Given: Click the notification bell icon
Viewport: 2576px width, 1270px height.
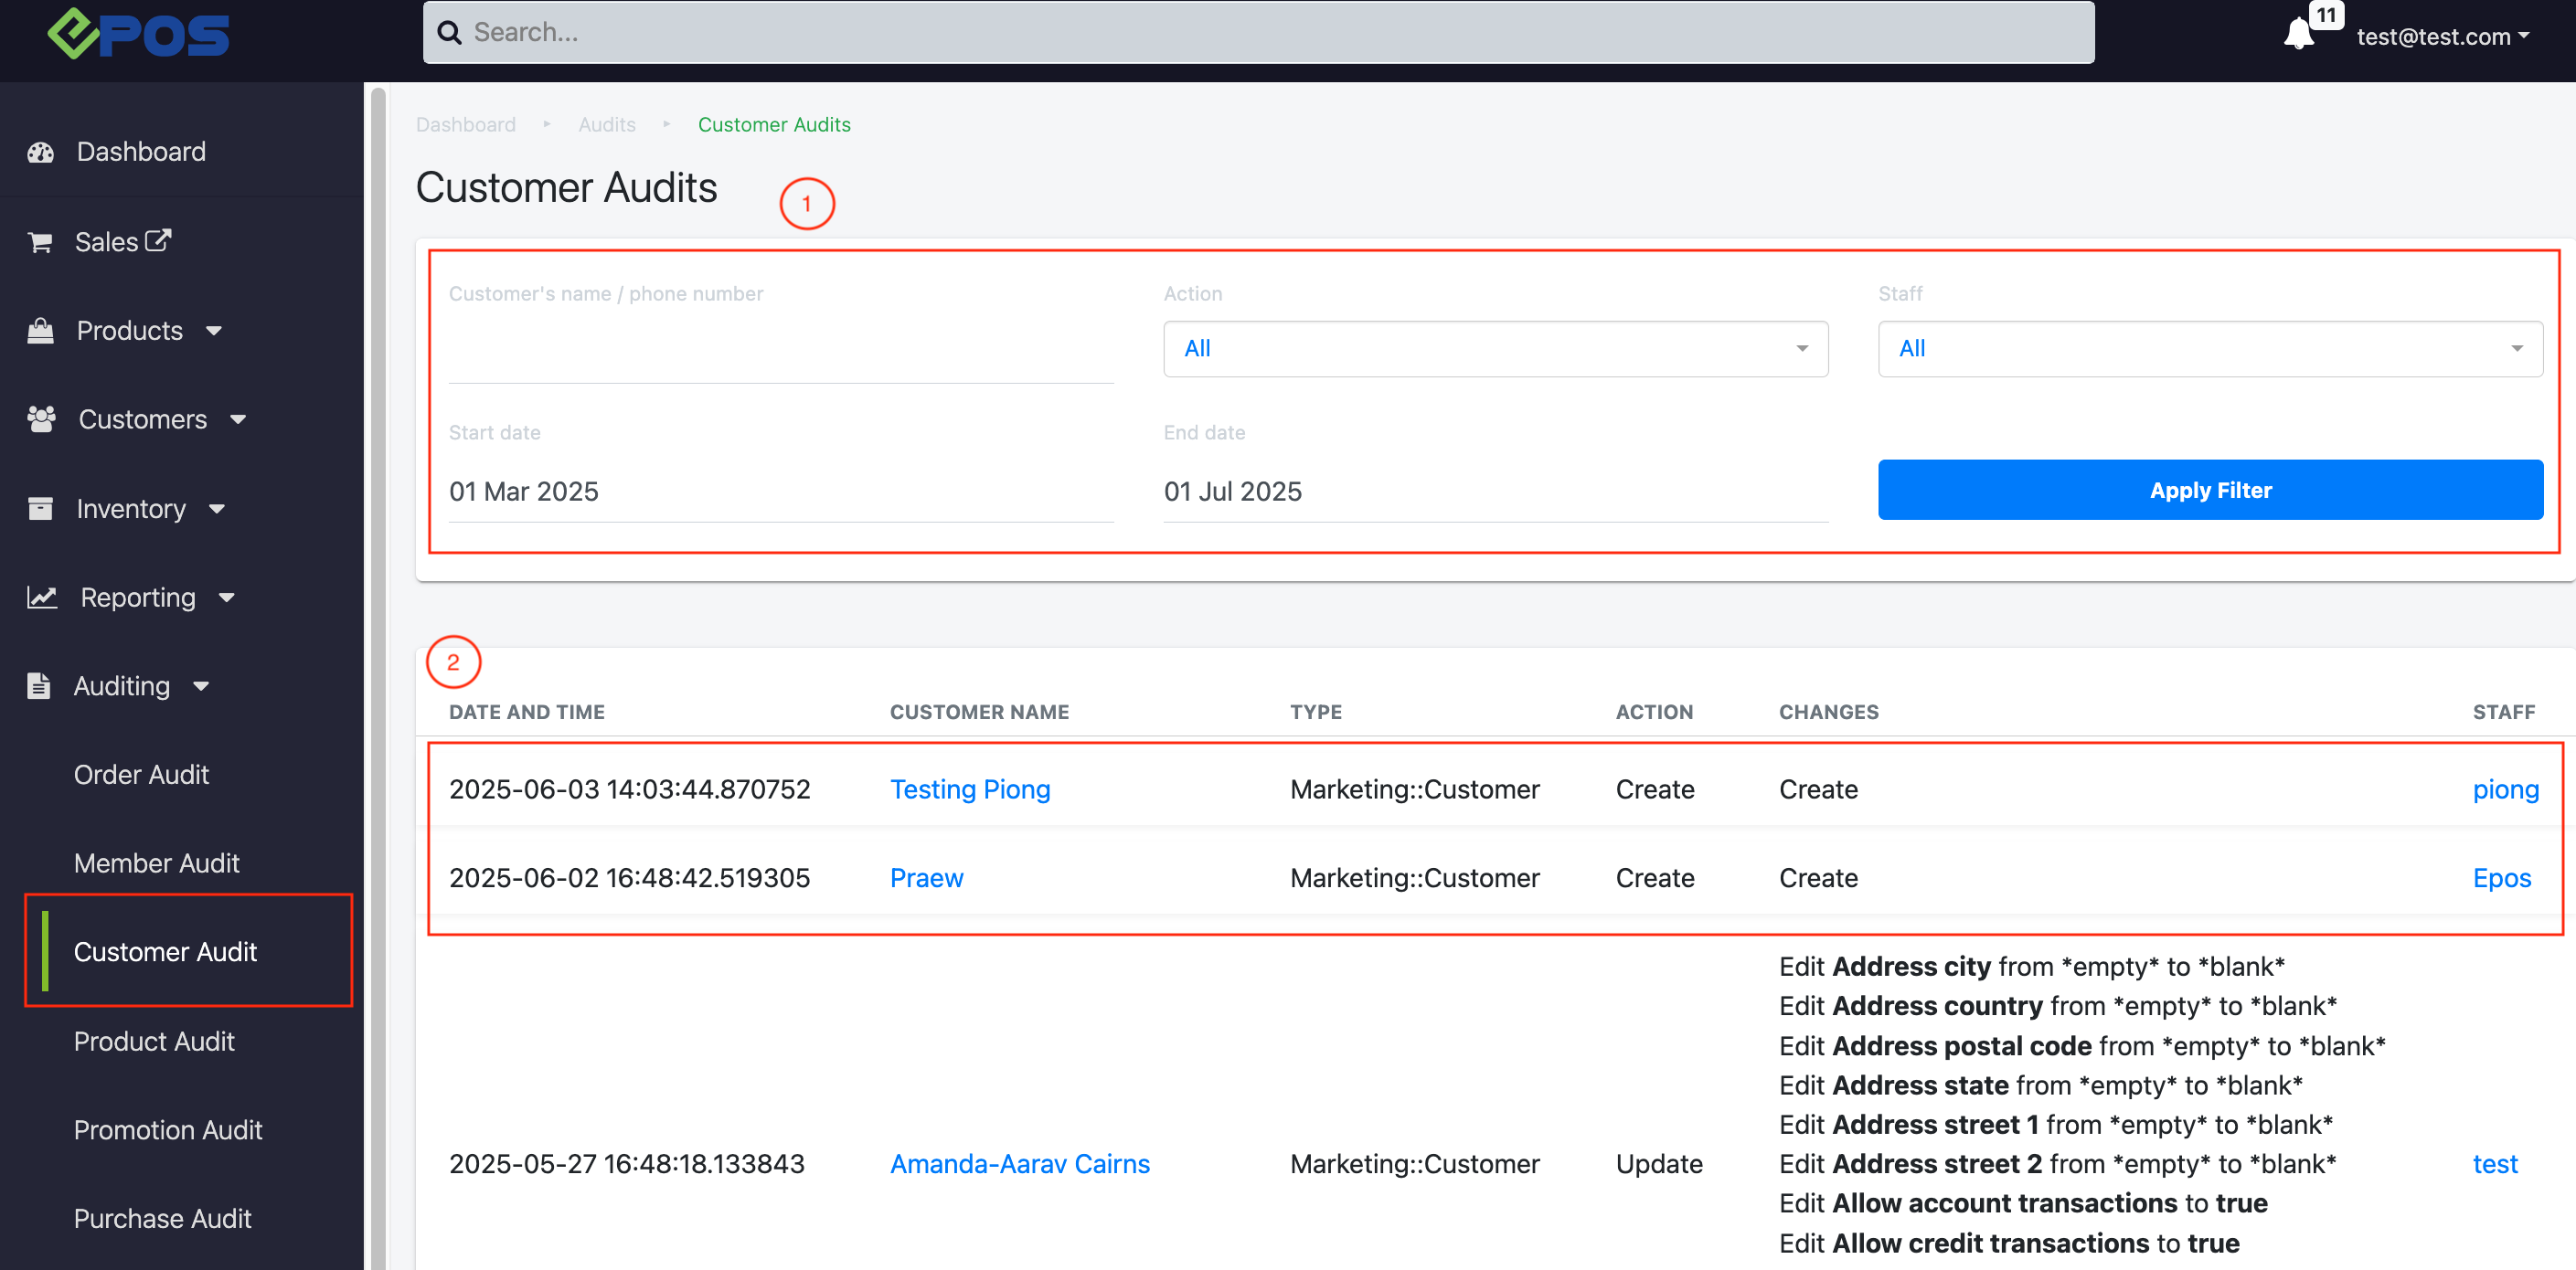Looking at the screenshot, I should pos(2297,35).
